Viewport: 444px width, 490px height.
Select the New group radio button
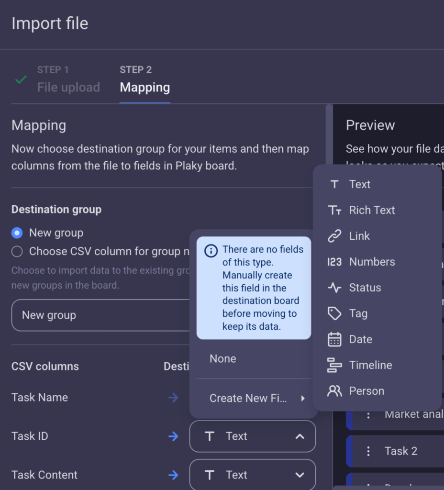pyautogui.click(x=17, y=233)
